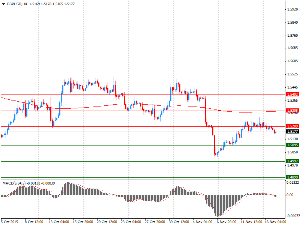Click the black 1.5177 current price label
Viewport: 300px width, 225px height.
tap(292, 132)
